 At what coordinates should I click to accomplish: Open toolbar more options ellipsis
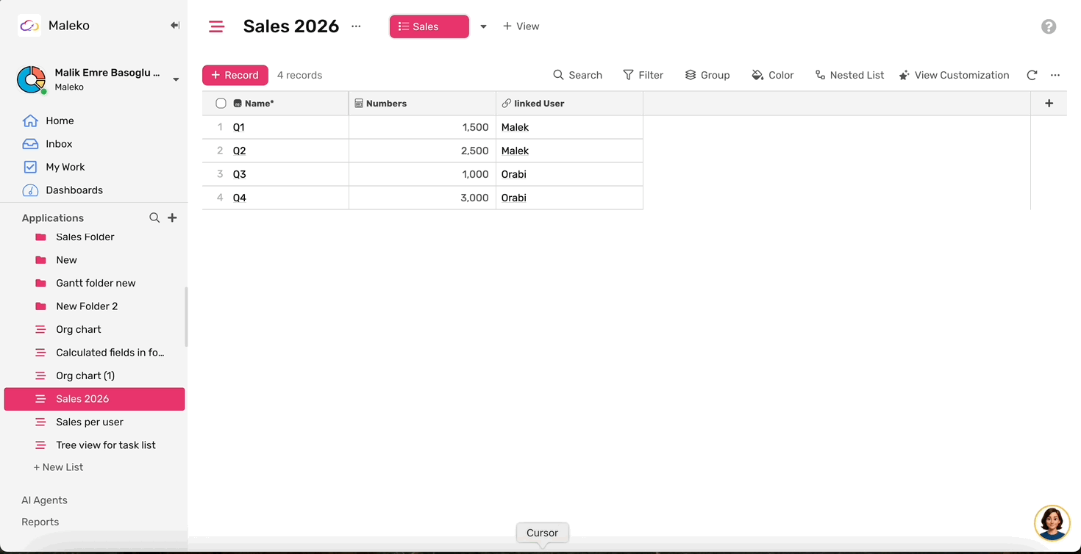point(1055,75)
